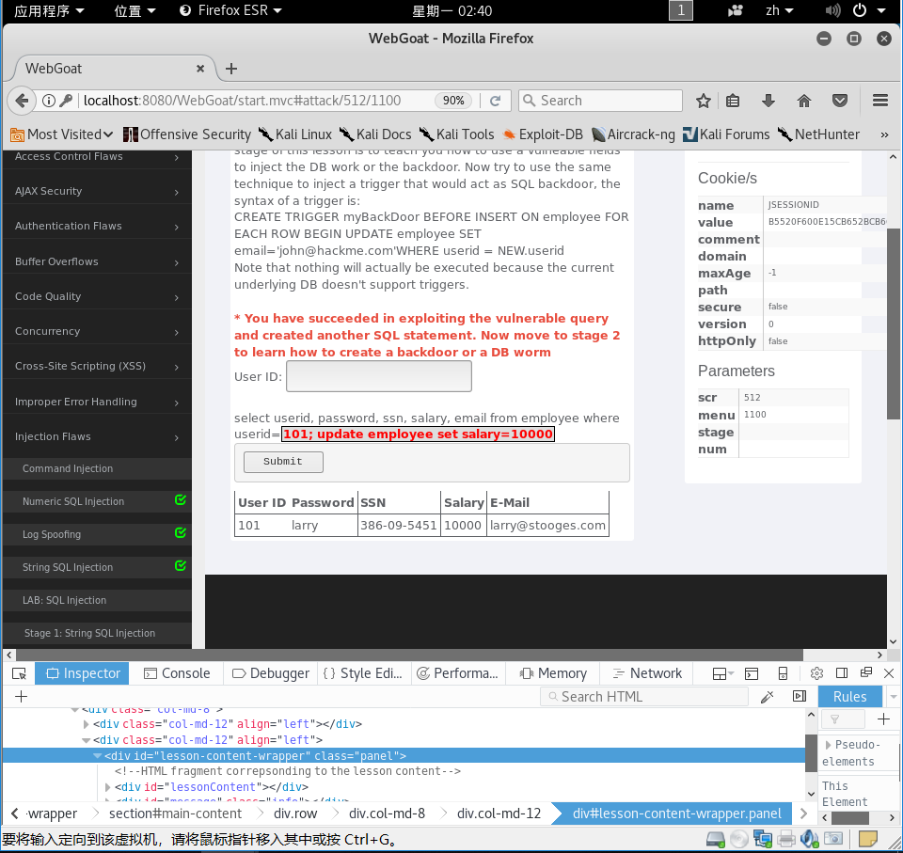The width and height of the screenshot is (903, 853).
Task: Dock devtools to side of window
Action: (x=841, y=673)
